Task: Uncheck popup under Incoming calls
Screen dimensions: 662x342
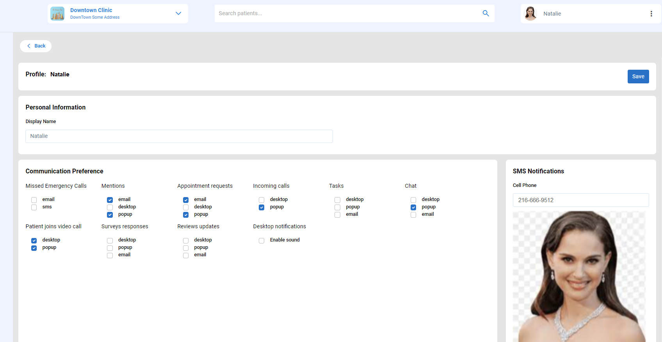Action: [262, 207]
